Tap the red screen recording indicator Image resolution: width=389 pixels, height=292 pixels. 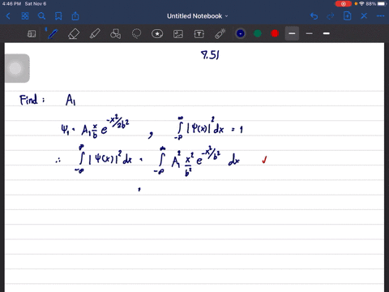[344, 4]
